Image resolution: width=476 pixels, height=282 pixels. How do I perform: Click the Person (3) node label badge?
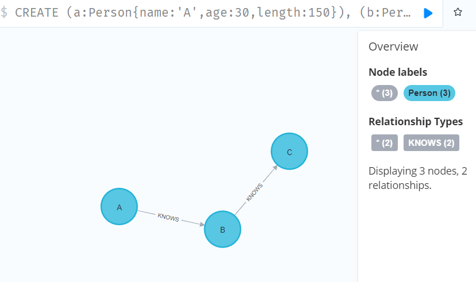click(x=429, y=93)
